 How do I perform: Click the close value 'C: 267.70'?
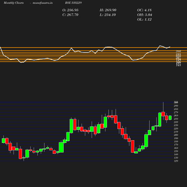[x=70, y=15]
